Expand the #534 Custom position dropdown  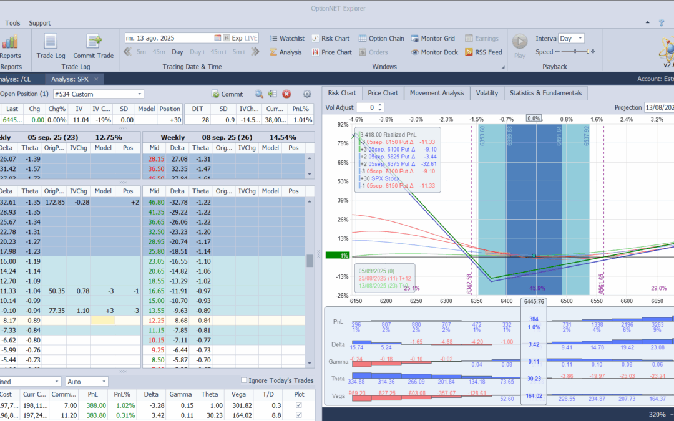[139, 94]
